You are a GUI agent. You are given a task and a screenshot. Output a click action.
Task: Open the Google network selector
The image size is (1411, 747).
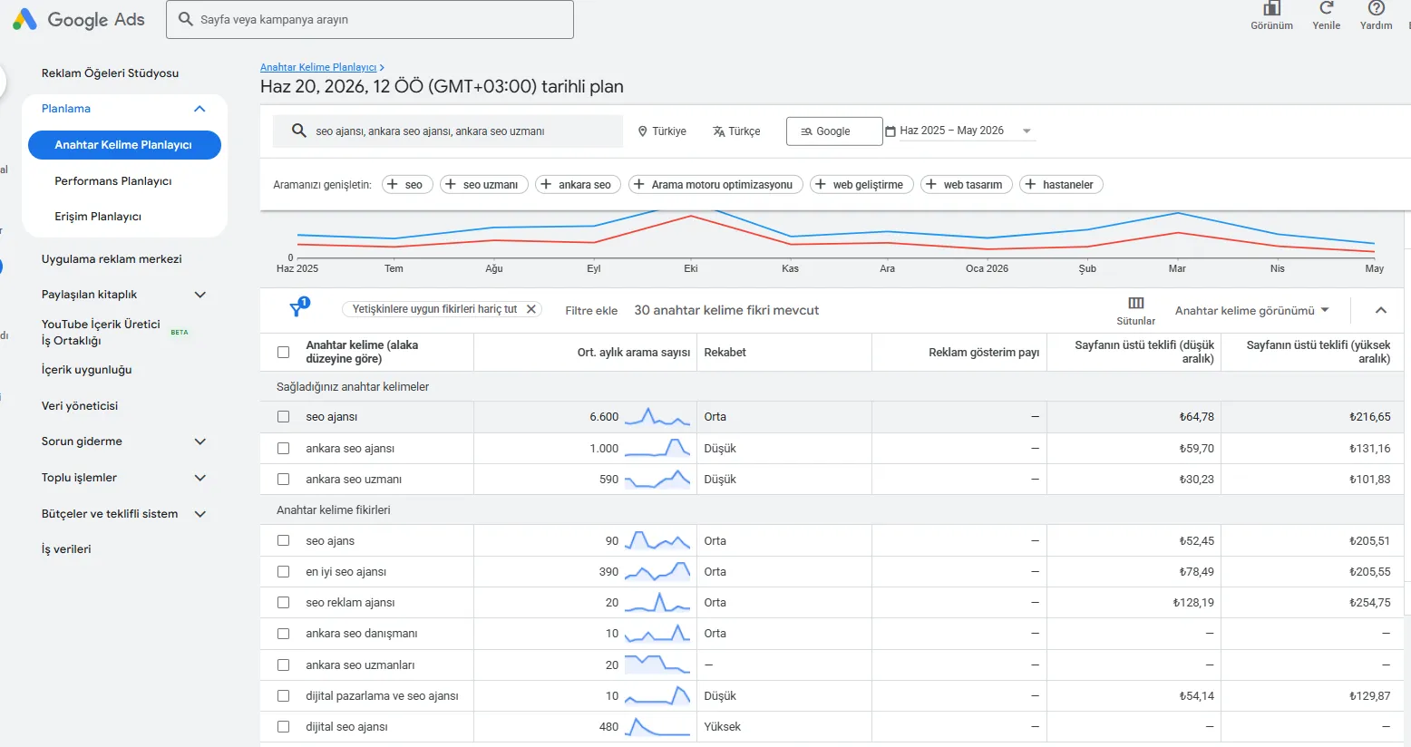click(833, 131)
